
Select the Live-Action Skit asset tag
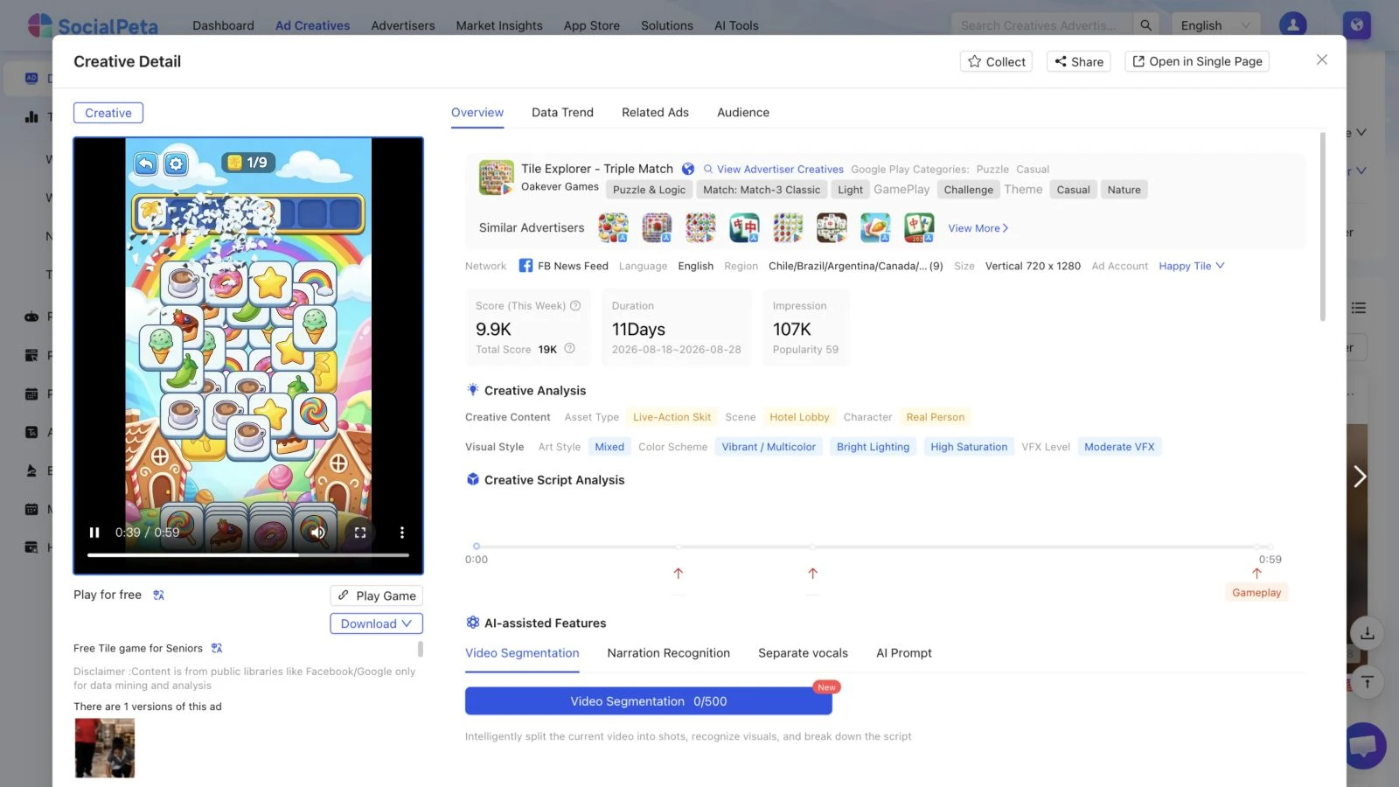672,417
